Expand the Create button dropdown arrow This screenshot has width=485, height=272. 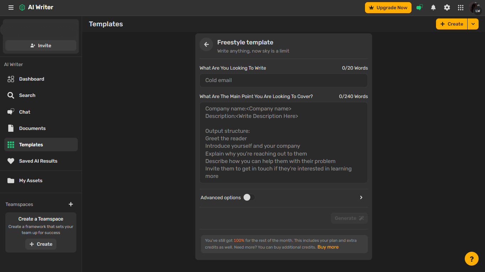pos(473,24)
